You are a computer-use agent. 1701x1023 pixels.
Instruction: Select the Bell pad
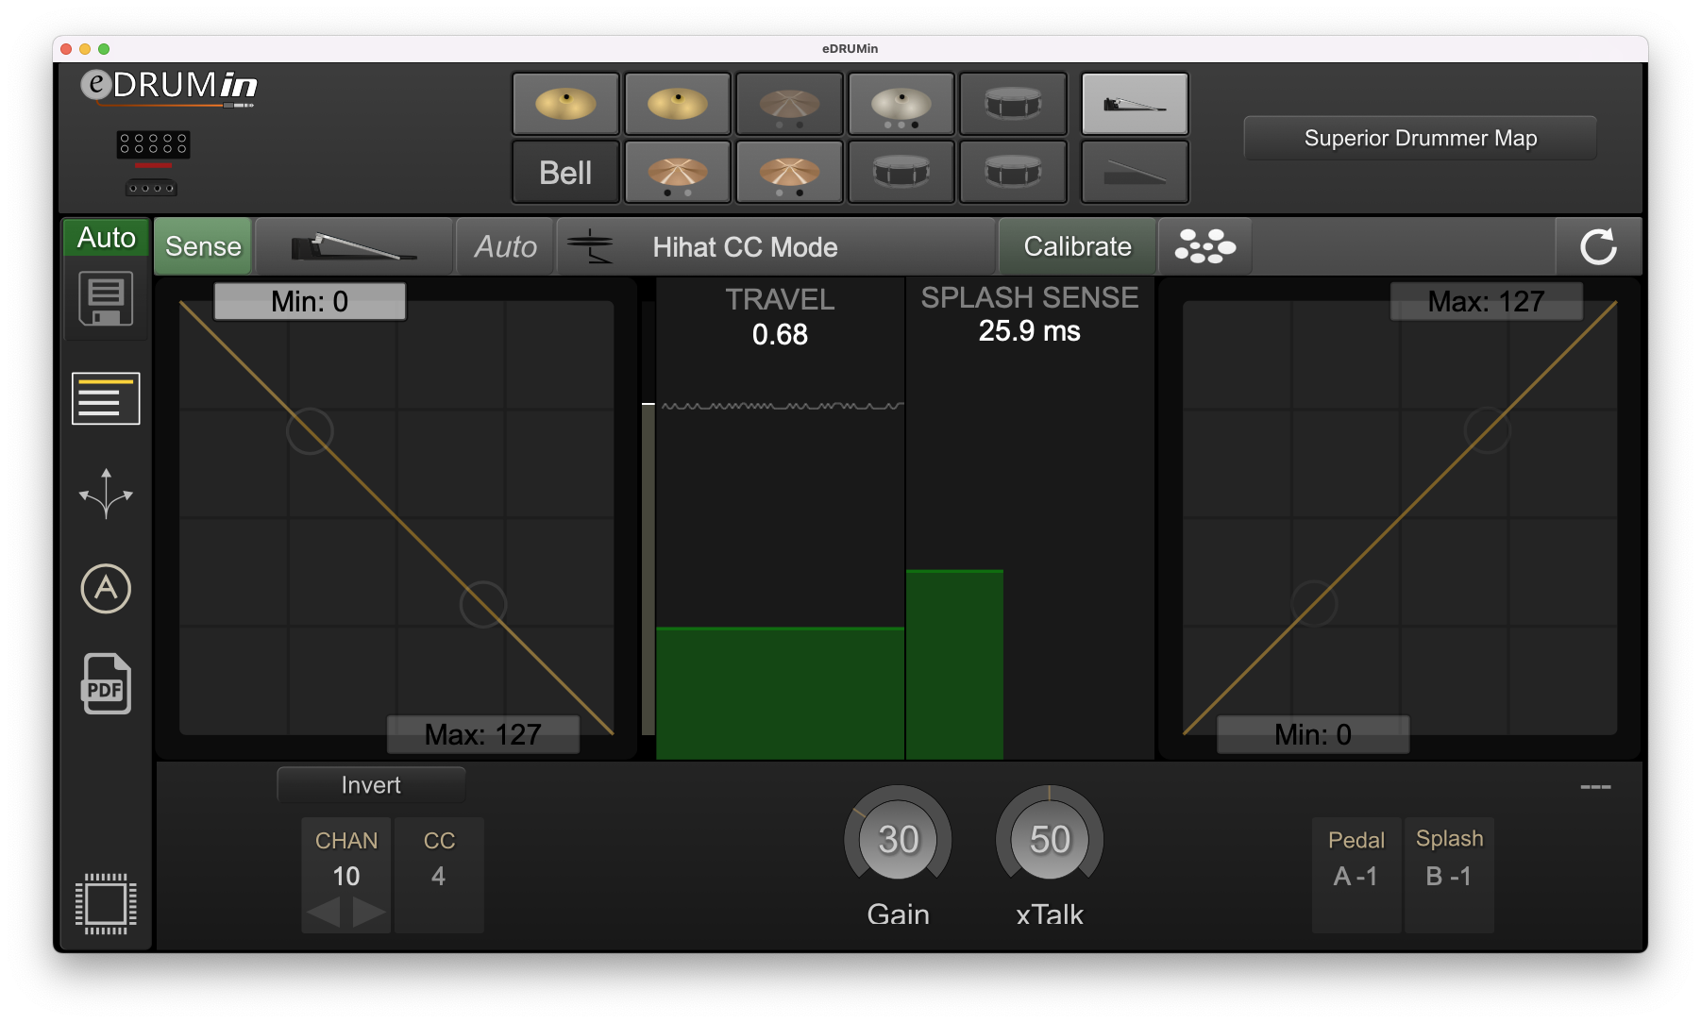click(x=565, y=173)
